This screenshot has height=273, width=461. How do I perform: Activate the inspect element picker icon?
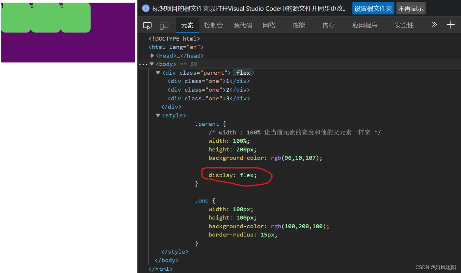[147, 25]
